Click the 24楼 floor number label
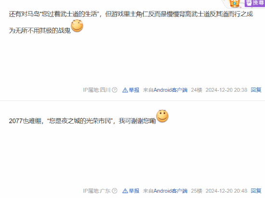This screenshot has width=265, height=198. [197, 90]
